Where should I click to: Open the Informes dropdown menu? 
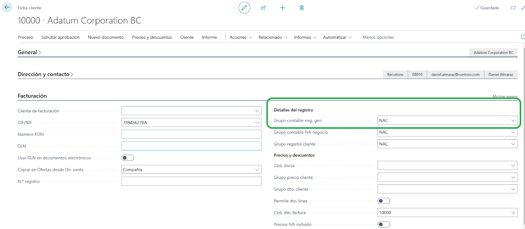pyautogui.click(x=305, y=37)
